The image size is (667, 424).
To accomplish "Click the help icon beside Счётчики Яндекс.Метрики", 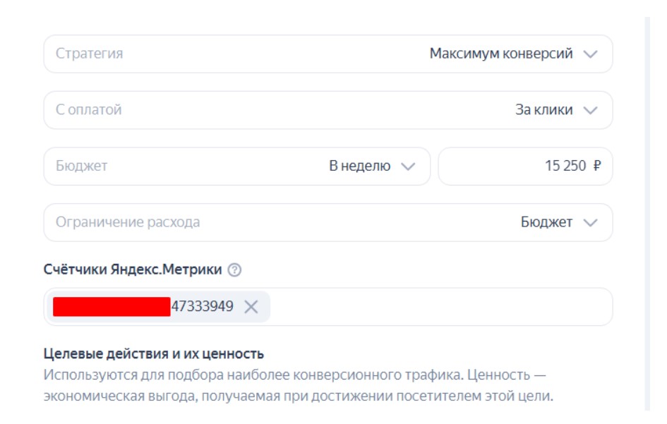I will (235, 270).
